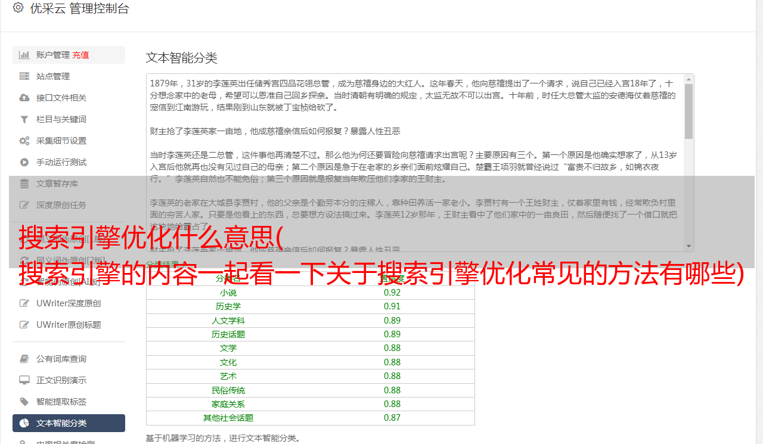Viewport: 763px width, 444px height.
Task: Click the gear icon beside 优采云 管理控制台
Action: point(18,8)
